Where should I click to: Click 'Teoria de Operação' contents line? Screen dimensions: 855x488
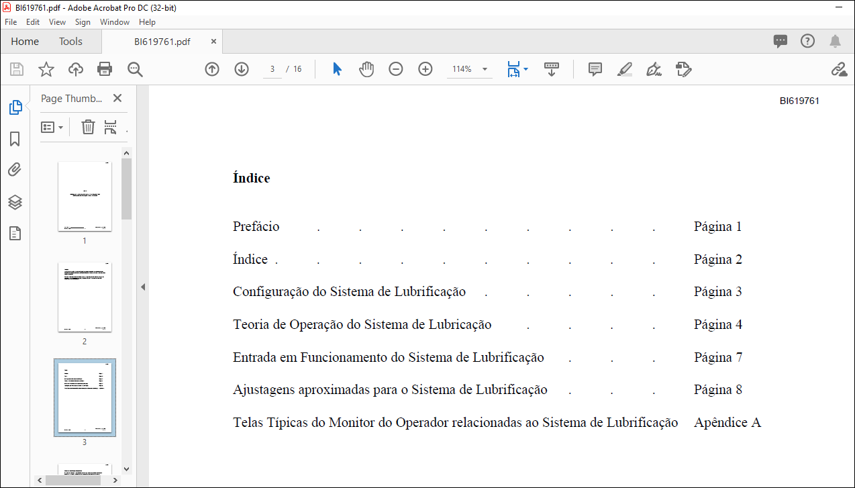tap(362, 324)
